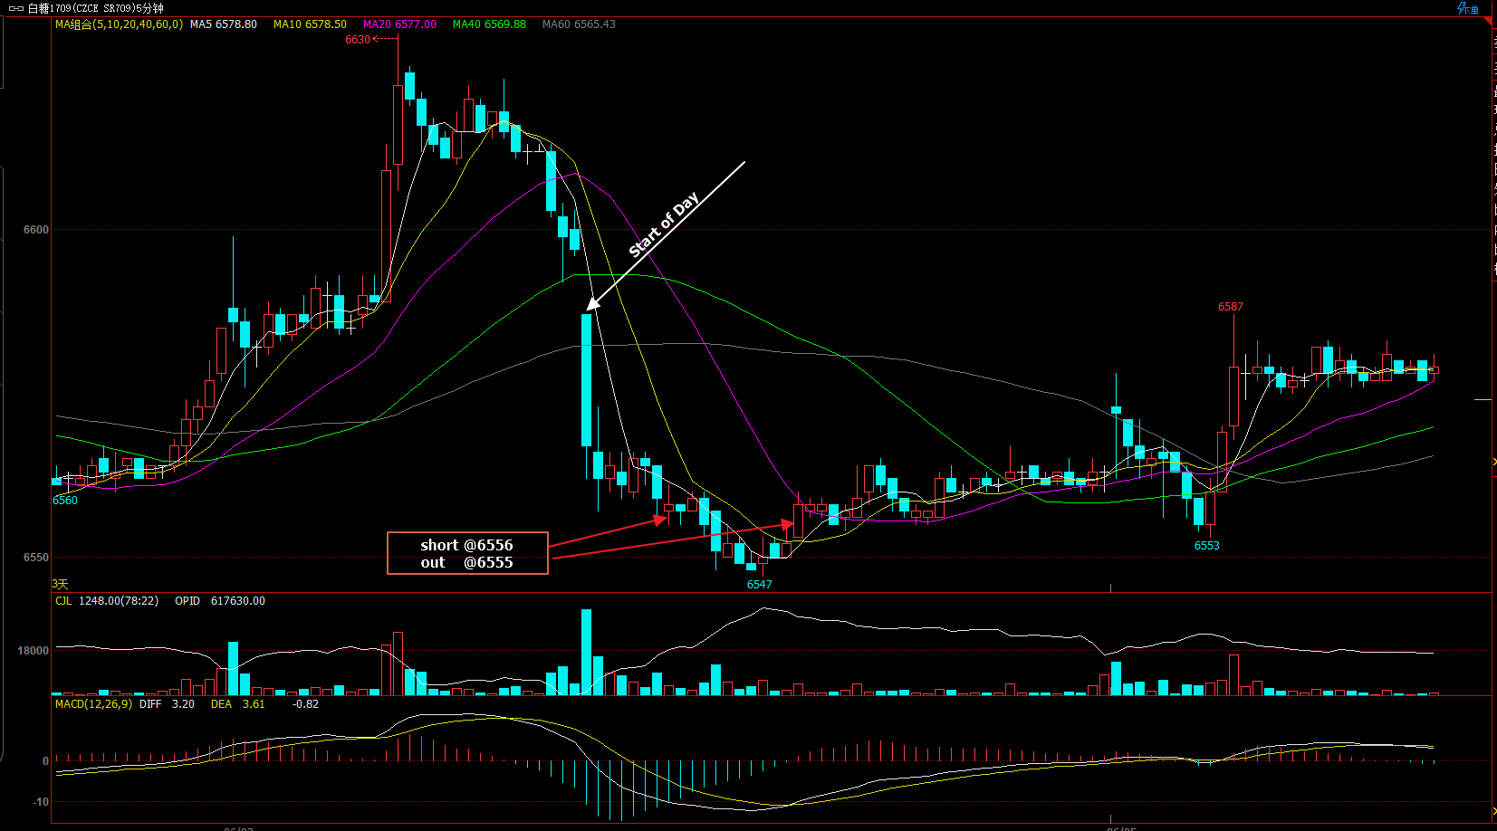Screen dimensions: 1497x831
Task: Open the MA组合(5,10,20,40,60,0) indicator label
Action: coord(119,24)
